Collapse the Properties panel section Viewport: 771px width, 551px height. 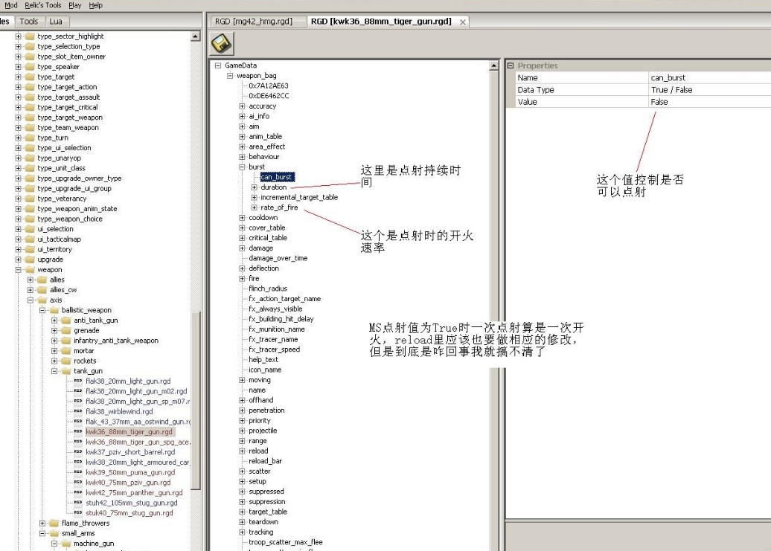pos(511,65)
